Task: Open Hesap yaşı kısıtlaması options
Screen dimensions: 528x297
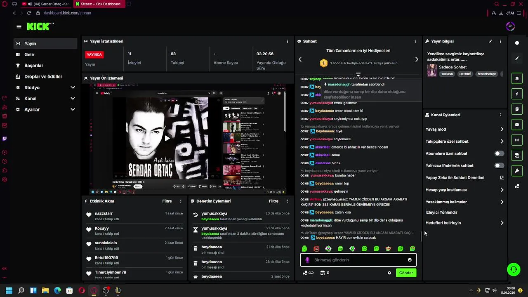Action: 464,190
